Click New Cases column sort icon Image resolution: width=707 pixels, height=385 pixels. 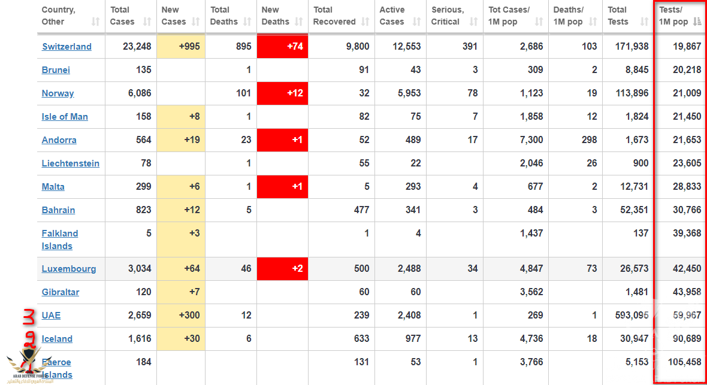click(x=196, y=22)
